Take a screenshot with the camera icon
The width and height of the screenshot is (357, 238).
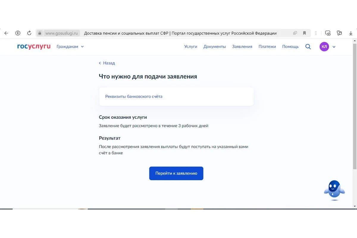click(328, 33)
